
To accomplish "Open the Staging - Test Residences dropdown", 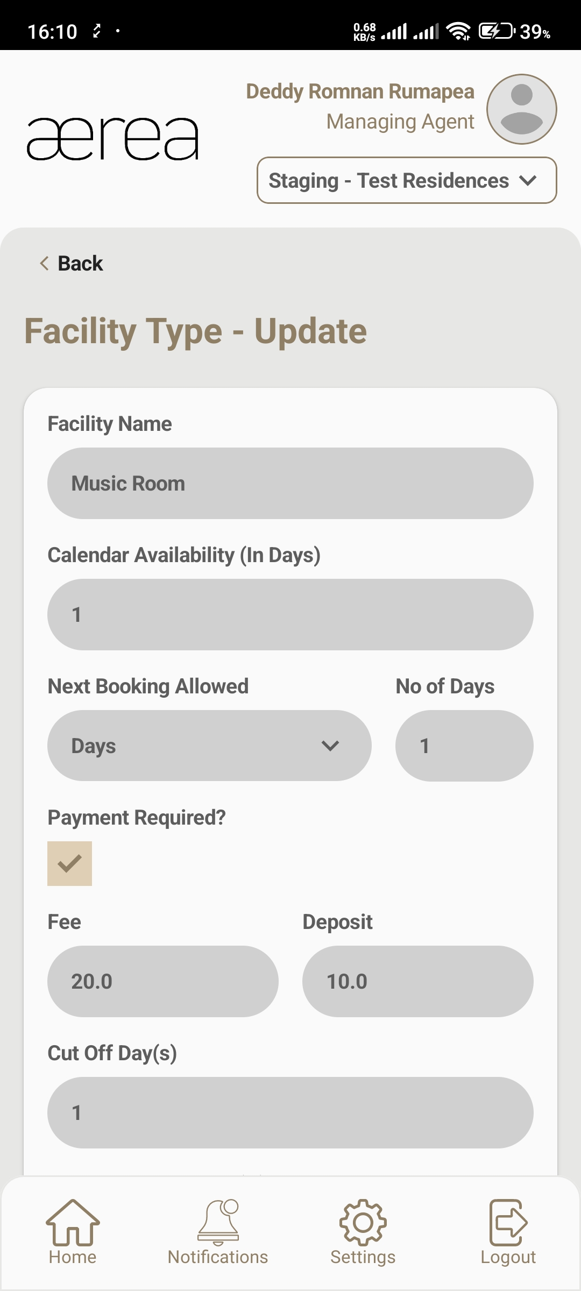I will (407, 180).
